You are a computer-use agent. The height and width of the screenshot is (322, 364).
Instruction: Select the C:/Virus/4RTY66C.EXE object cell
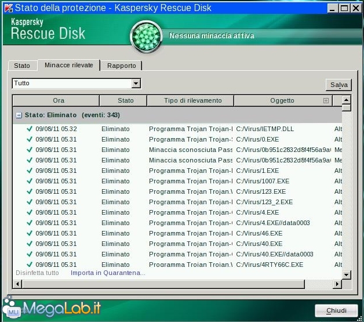[270, 265]
